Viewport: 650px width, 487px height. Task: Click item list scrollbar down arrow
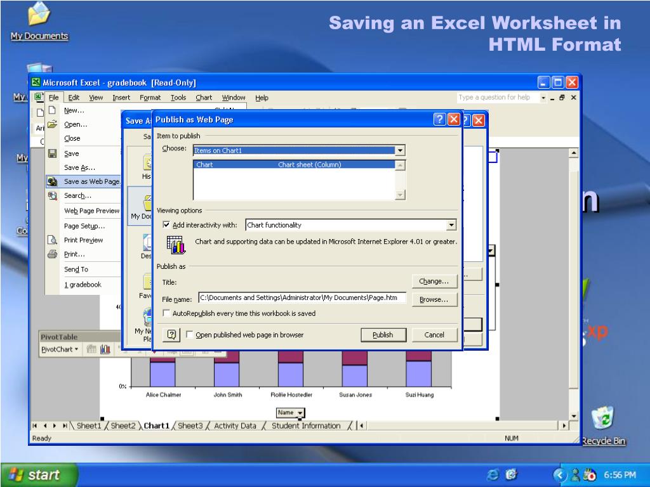point(400,195)
